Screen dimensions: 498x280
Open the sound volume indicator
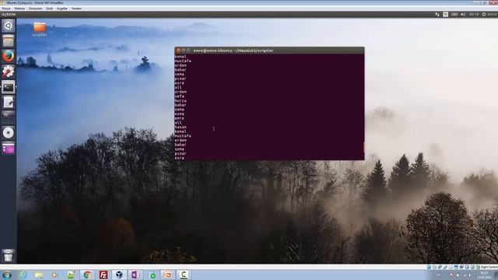pyautogui.click(x=463, y=14)
